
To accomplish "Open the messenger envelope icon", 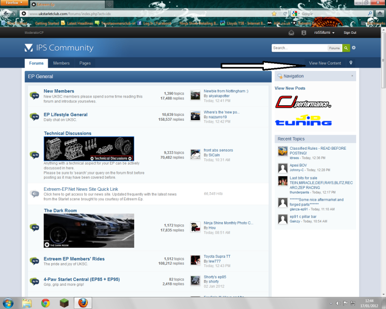I will pos(291,33).
